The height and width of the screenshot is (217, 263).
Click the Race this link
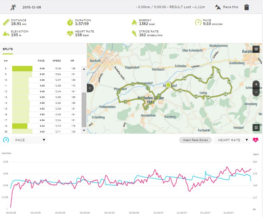point(231,7)
